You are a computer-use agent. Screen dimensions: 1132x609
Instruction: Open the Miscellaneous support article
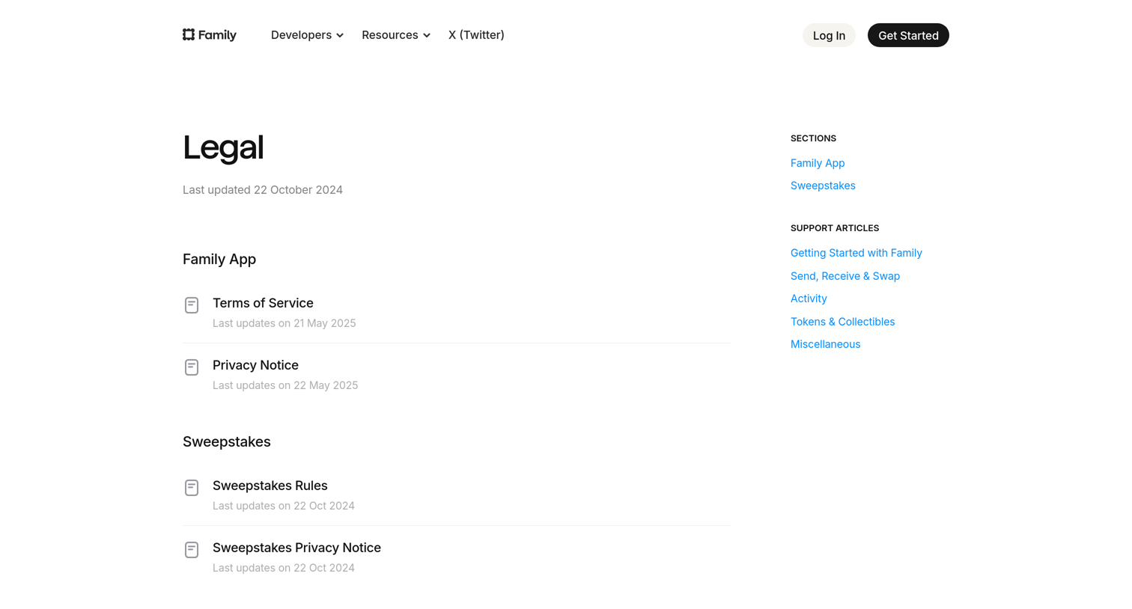[825, 344]
